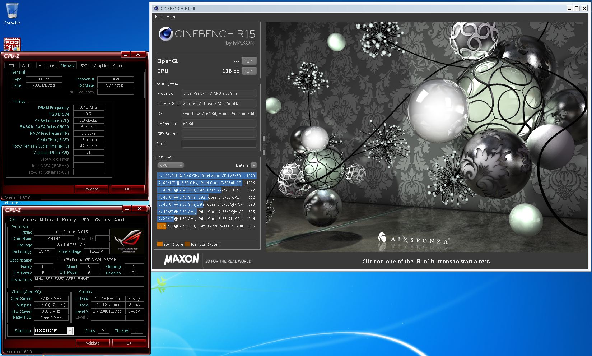This screenshot has height=356, width=592.
Task: Click the FSB:DRAM value 3:5
Action: tap(89, 114)
